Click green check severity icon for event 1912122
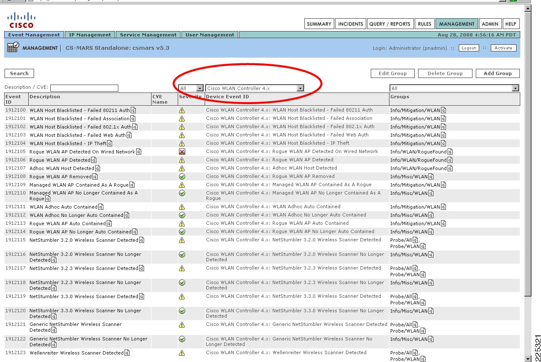This screenshot has width=541, height=362. point(182,339)
